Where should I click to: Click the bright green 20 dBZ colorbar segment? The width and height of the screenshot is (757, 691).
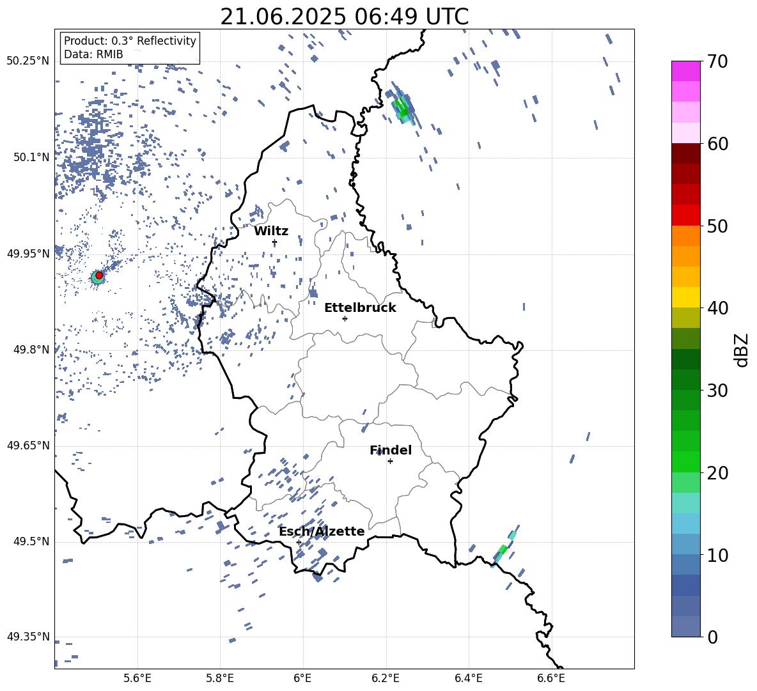tap(685, 462)
